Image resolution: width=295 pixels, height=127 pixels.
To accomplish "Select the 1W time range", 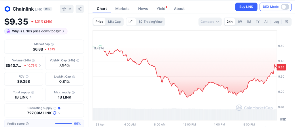I will 240,22.
